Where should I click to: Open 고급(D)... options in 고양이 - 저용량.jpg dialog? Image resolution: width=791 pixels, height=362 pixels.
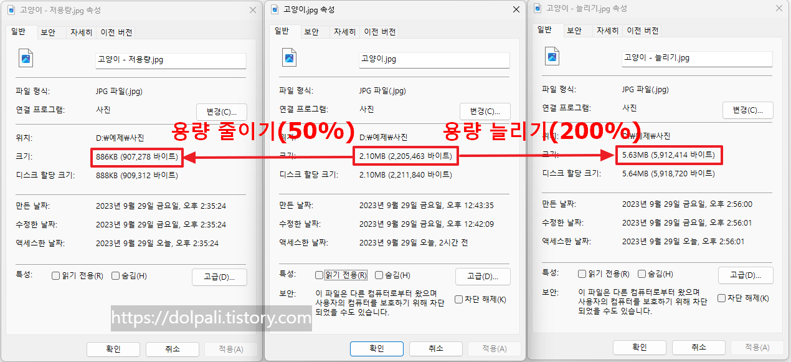point(219,277)
